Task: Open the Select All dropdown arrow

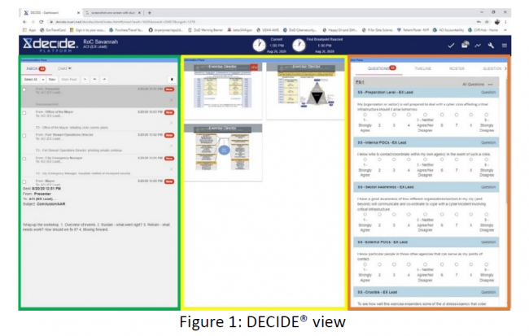Action: (x=43, y=80)
